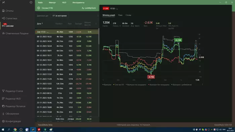Click the +2.16$ peak marker on graph
This screenshot has width=235, height=132.
pyautogui.click(x=178, y=40)
